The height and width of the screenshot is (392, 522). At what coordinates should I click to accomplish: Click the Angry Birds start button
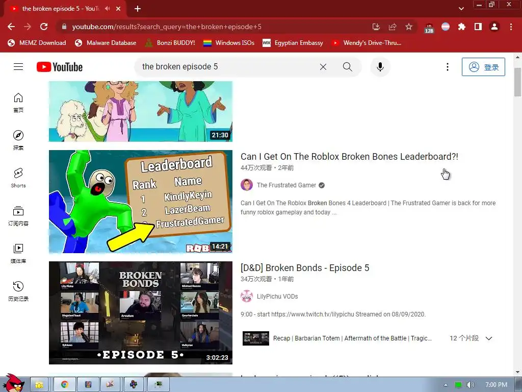13,383
